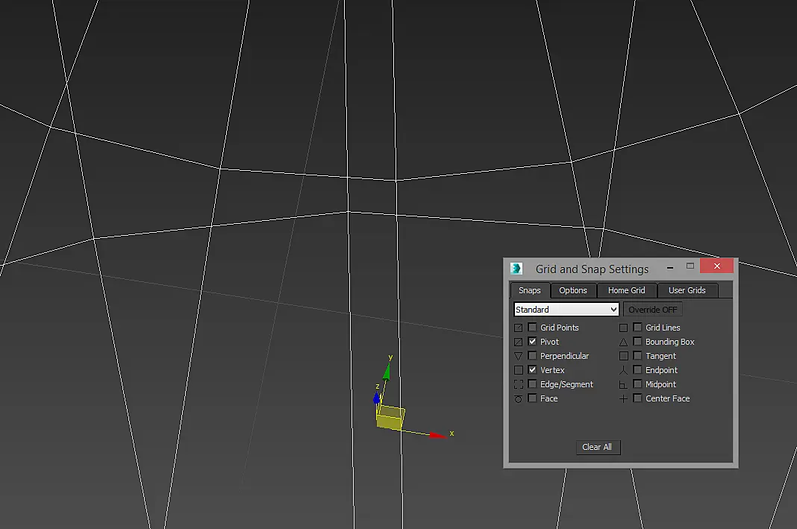
Task: Close the Grid and Snap Settings dialog
Action: pyautogui.click(x=716, y=266)
